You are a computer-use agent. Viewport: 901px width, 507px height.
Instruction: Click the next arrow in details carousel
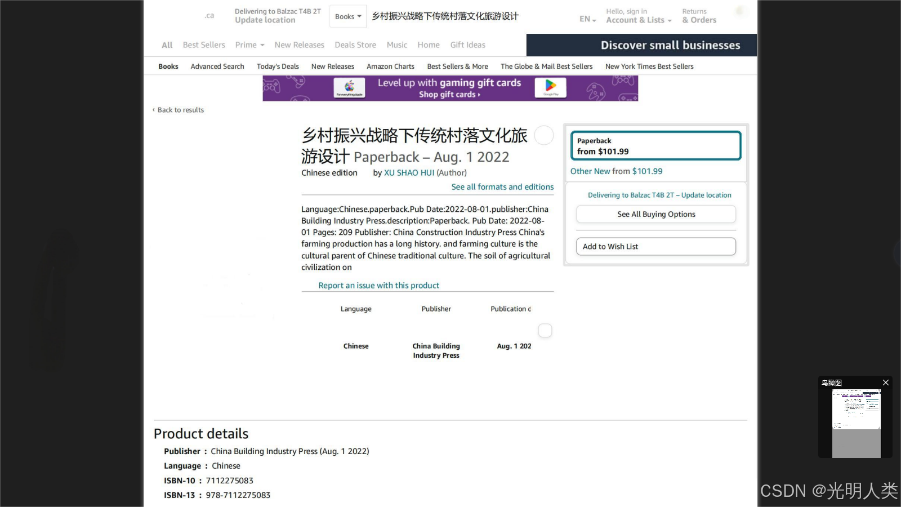pos(545,331)
